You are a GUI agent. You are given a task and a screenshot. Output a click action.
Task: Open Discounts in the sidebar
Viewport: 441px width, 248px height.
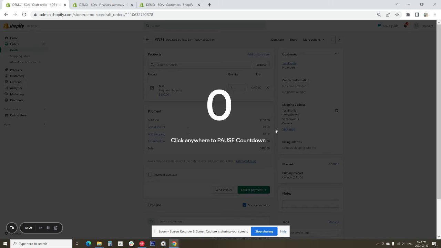click(17, 100)
